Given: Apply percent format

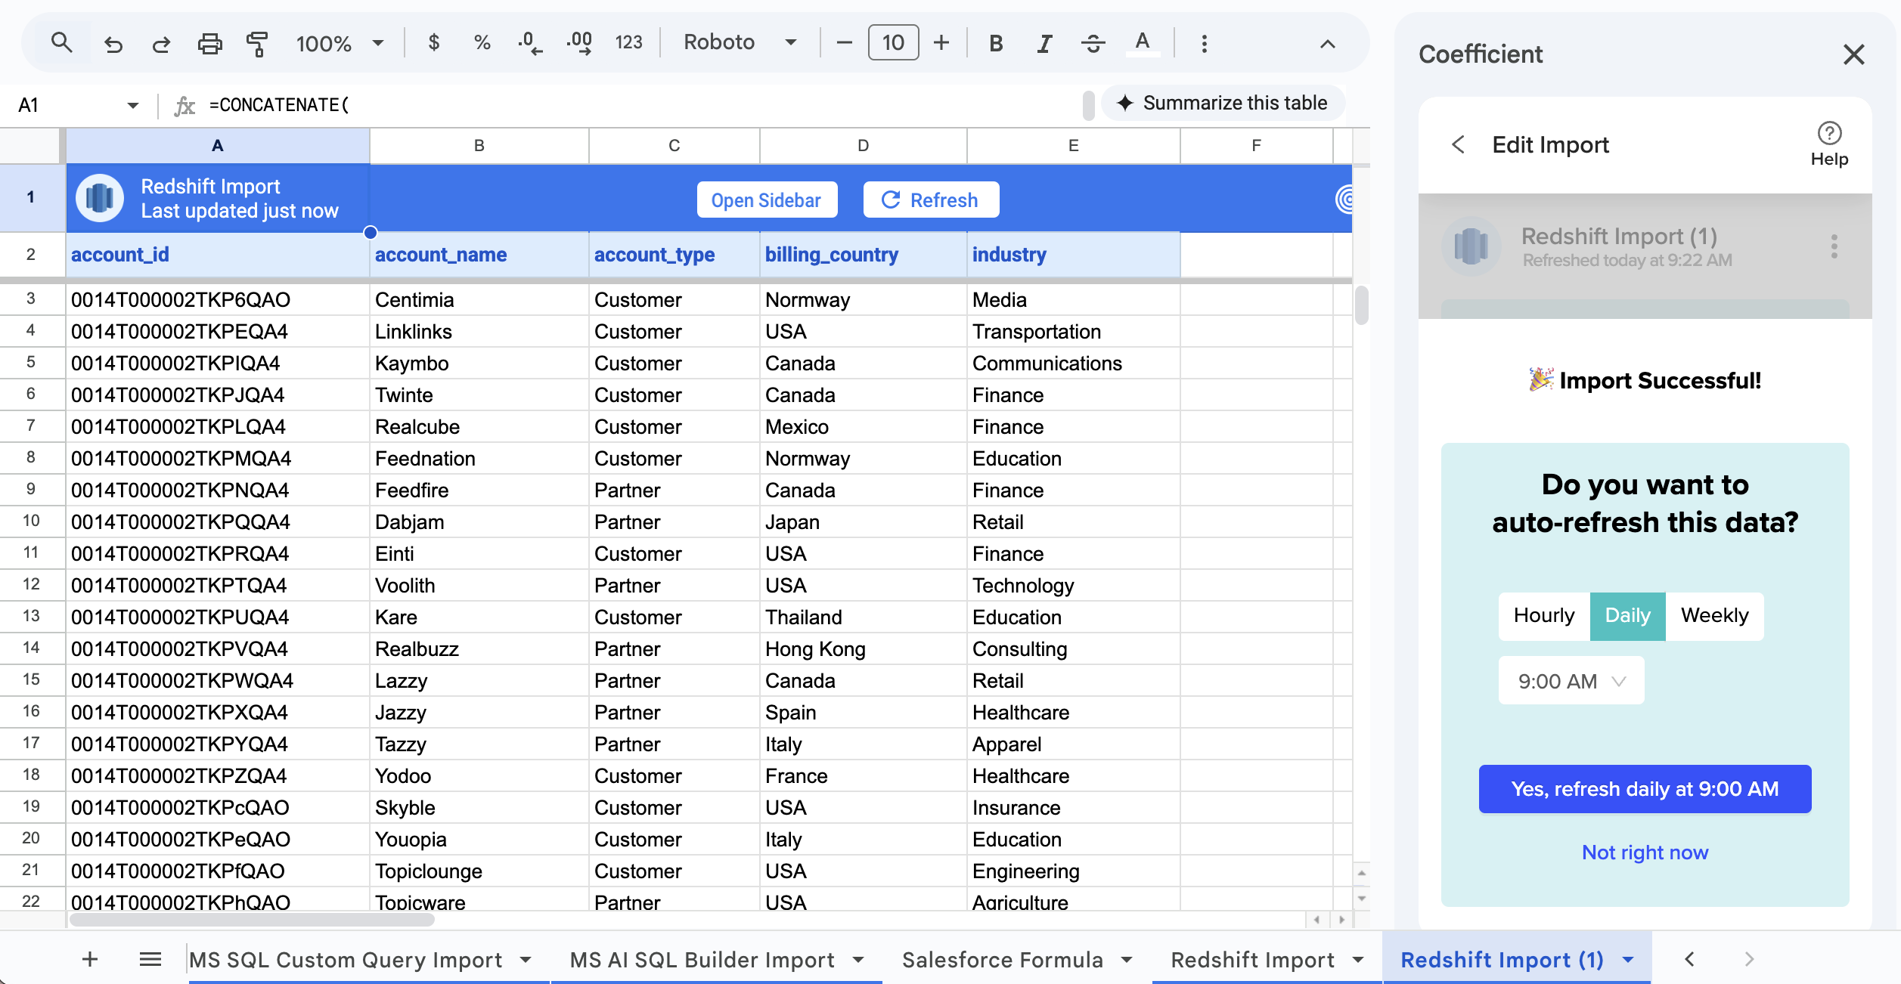Looking at the screenshot, I should (x=482, y=42).
